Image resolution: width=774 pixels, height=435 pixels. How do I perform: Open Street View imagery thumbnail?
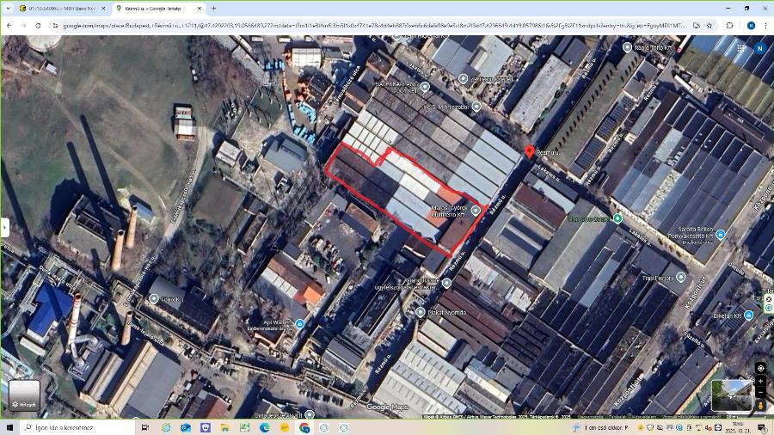click(730, 395)
